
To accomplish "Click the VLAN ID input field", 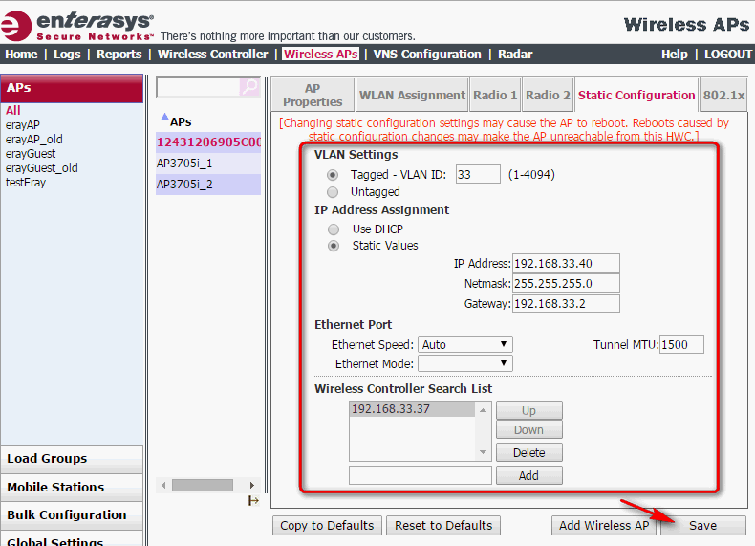I will pos(478,174).
